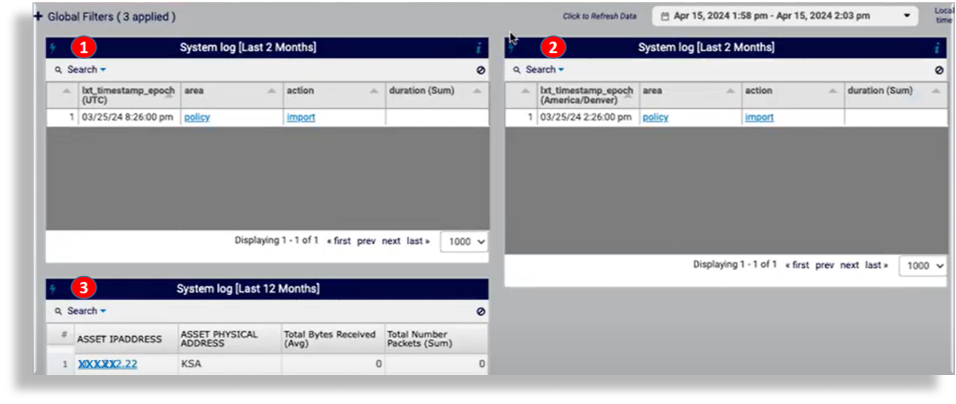Image resolution: width=956 pixels, height=404 pixels.
Task: Click the calendar icon in date range
Action: [664, 17]
